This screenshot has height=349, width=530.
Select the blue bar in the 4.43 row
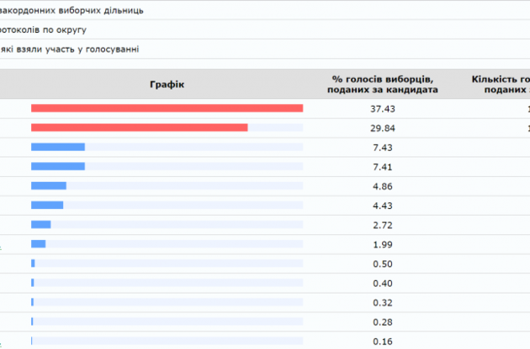(47, 205)
